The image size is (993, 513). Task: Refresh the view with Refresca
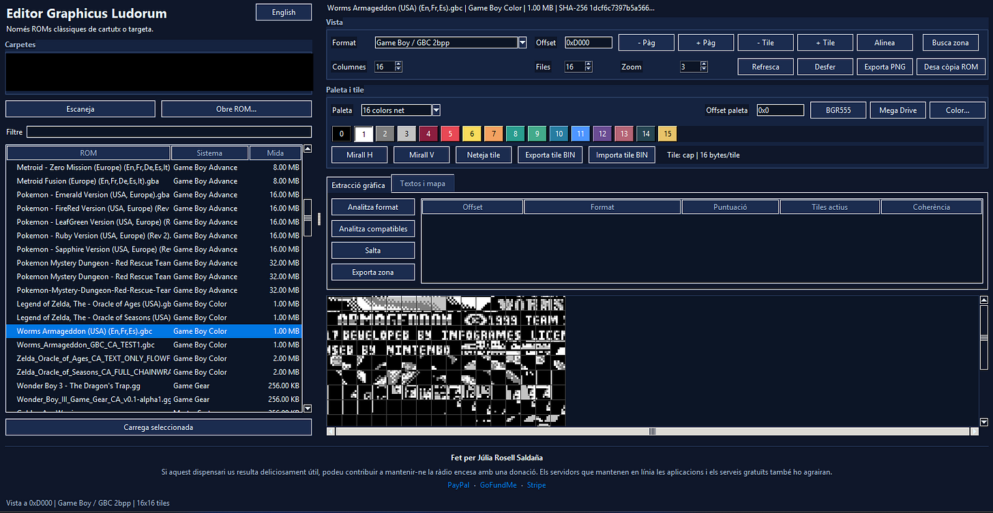pyautogui.click(x=766, y=67)
